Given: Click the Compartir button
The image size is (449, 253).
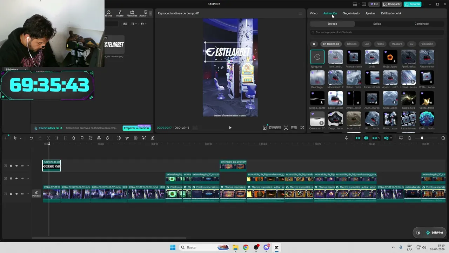Looking at the screenshot, I should point(391,4).
